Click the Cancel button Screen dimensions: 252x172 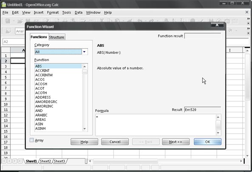(x=115, y=142)
